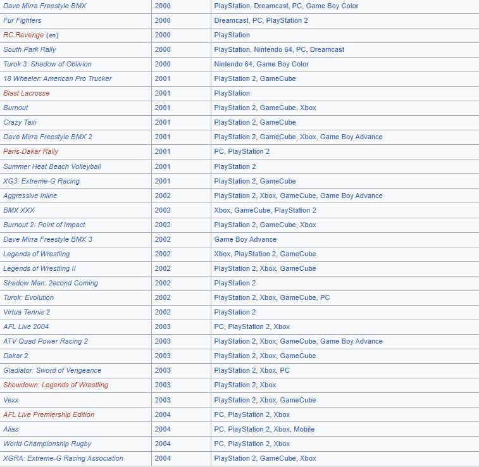The width and height of the screenshot is (479, 467).
Task: Click Xbox in the Showdown row
Action: coord(268,385)
